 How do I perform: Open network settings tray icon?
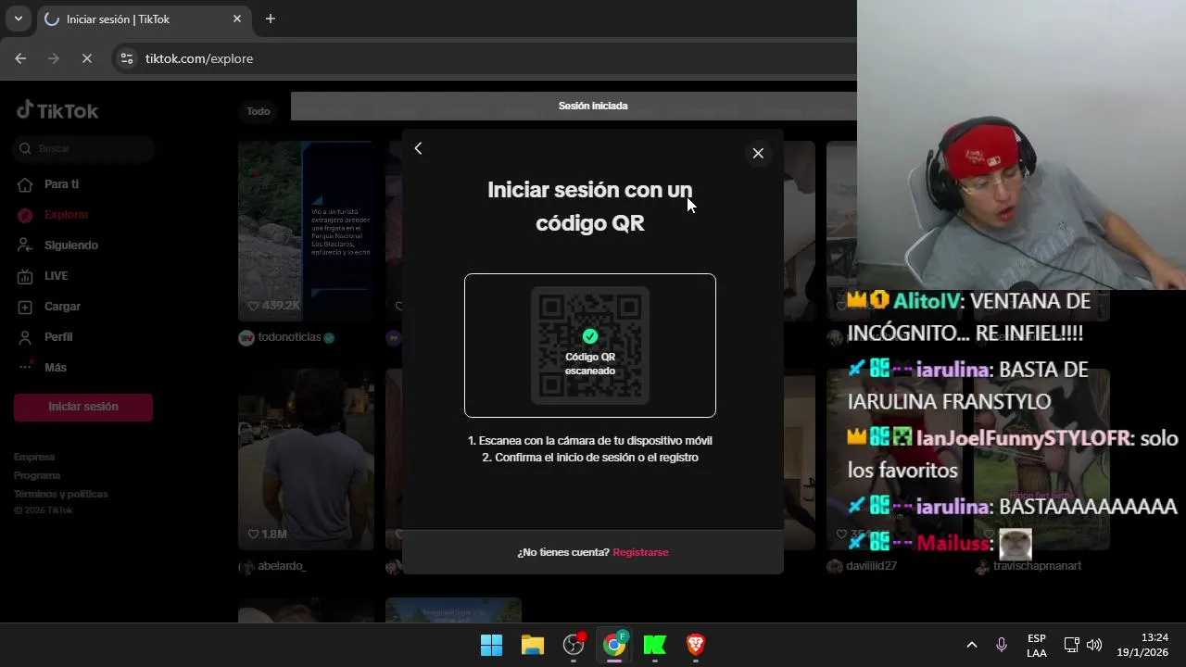tap(1071, 645)
